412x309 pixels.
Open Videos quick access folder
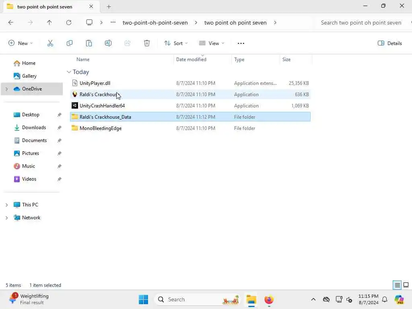click(x=29, y=179)
